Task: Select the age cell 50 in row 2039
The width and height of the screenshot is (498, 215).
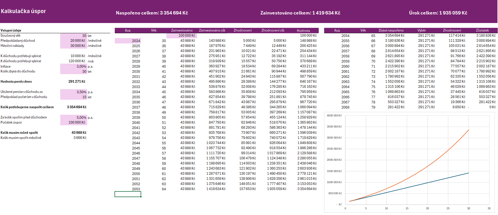Action: (164, 118)
